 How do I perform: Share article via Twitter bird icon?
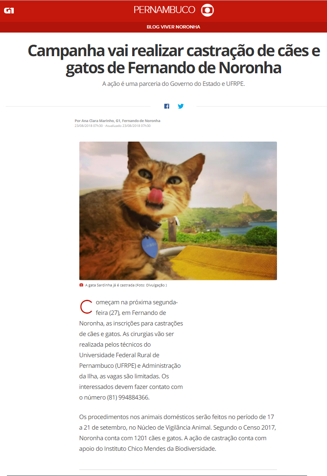point(181,106)
